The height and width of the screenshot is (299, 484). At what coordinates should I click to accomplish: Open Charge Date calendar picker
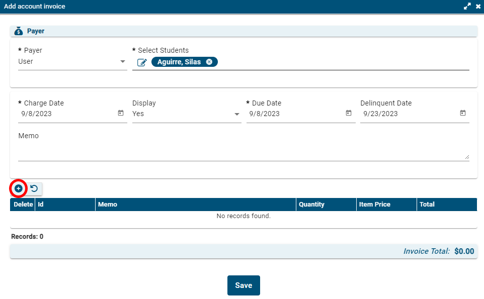pos(121,113)
